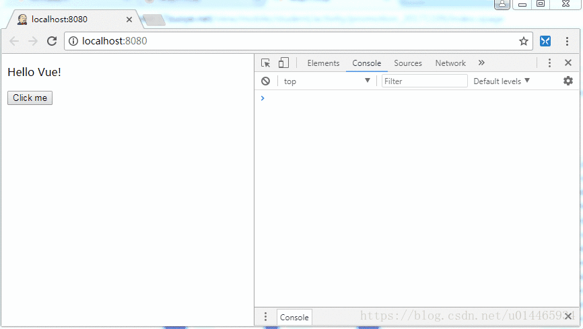Switch to the Elements tab

pyautogui.click(x=323, y=63)
